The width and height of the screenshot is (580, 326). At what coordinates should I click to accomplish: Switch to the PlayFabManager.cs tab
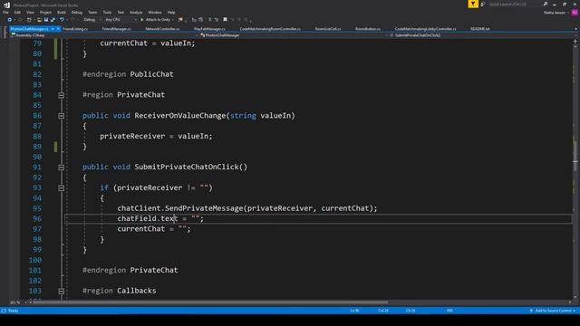pyautogui.click(x=209, y=29)
